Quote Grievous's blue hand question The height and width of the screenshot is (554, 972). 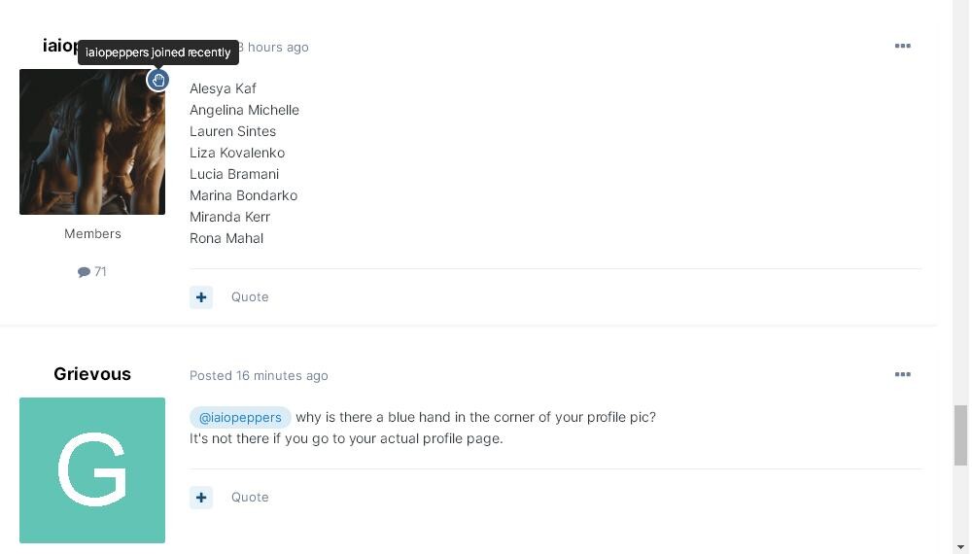250,497
